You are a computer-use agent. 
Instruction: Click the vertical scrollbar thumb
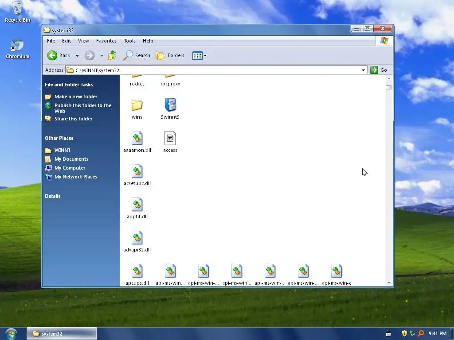click(389, 87)
